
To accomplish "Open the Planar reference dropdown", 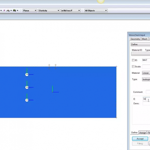I will (30, 10).
